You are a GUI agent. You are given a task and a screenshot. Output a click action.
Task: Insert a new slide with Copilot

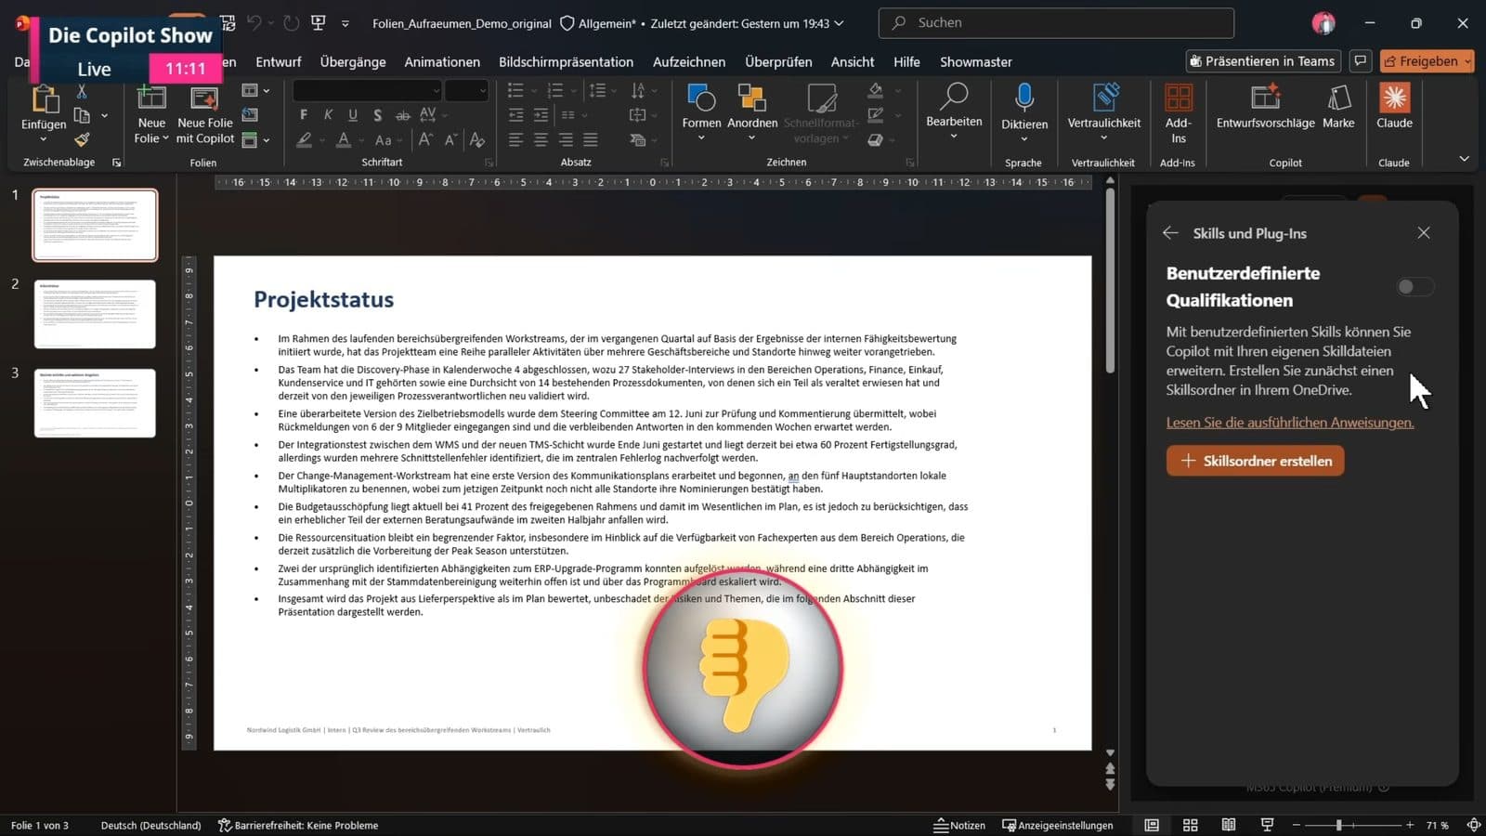pos(205,114)
